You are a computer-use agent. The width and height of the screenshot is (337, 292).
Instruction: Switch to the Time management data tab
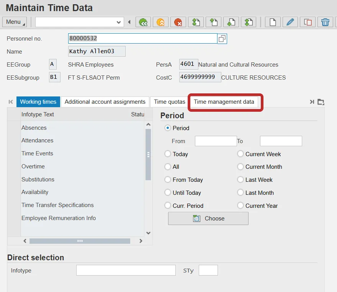click(x=224, y=102)
